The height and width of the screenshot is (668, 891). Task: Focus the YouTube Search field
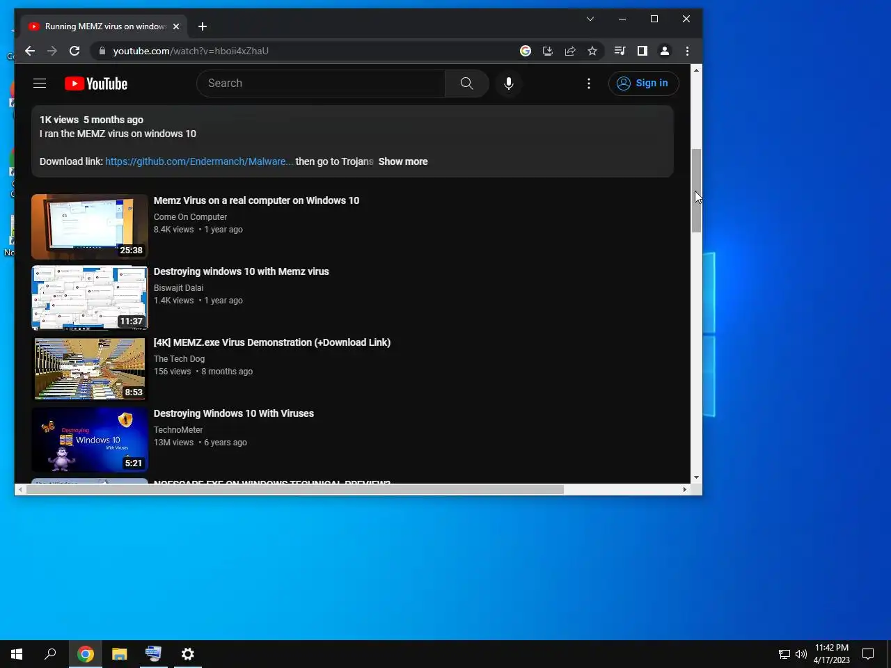[321, 83]
